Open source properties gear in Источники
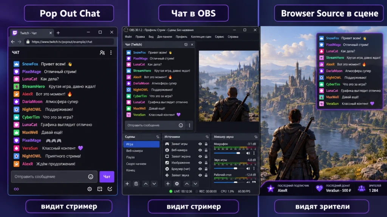 click(x=177, y=183)
